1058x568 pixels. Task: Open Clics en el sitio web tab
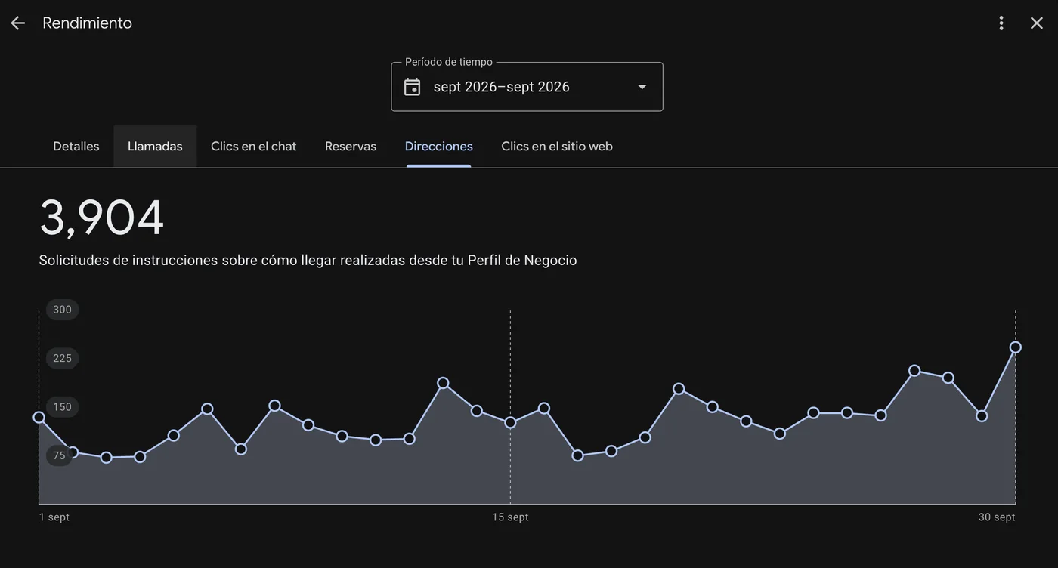[557, 147]
